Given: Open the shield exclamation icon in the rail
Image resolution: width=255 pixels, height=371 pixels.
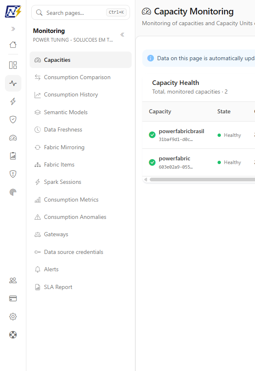Looking at the screenshot, I should coord(13,174).
